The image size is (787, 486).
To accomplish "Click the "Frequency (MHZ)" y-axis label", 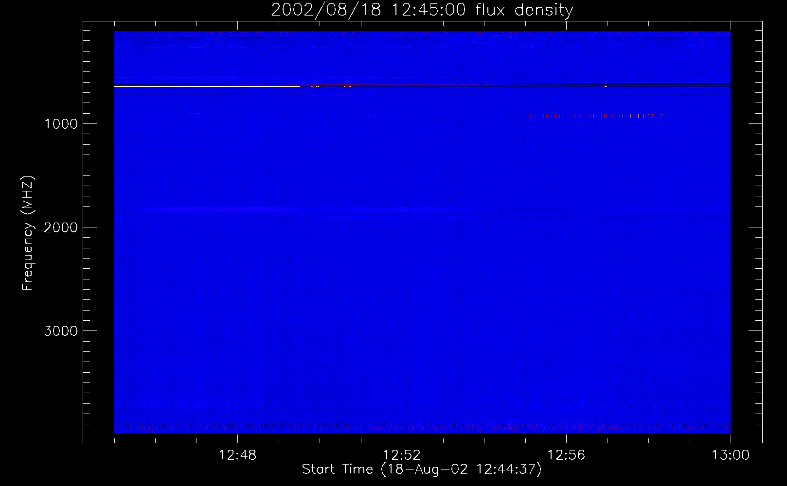I will pyautogui.click(x=28, y=233).
